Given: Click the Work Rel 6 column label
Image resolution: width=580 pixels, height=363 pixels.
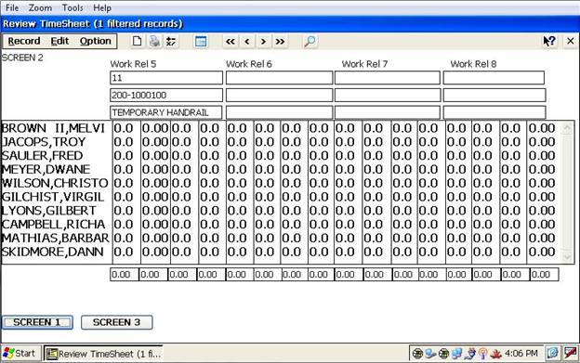Looking at the screenshot, I should (x=249, y=64).
